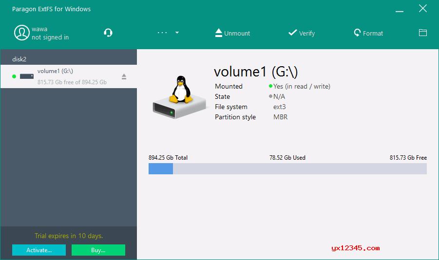Click the 'not signed in' status text
This screenshot has height=260, width=439.
pos(50,37)
